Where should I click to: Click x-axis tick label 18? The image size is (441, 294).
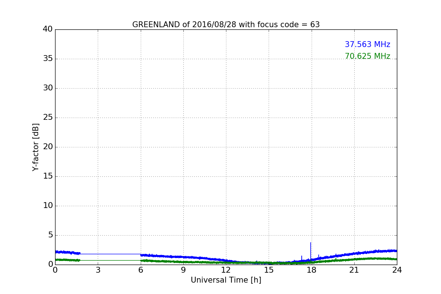[x=312, y=270]
